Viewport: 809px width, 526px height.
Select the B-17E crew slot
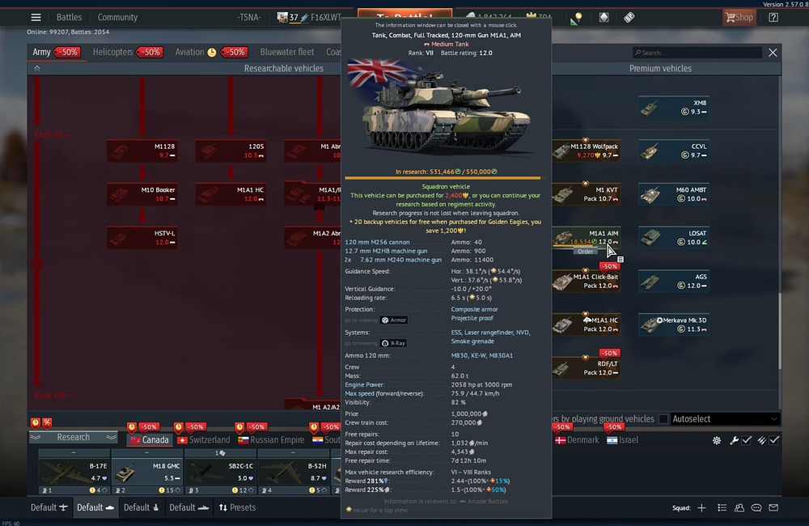point(74,472)
